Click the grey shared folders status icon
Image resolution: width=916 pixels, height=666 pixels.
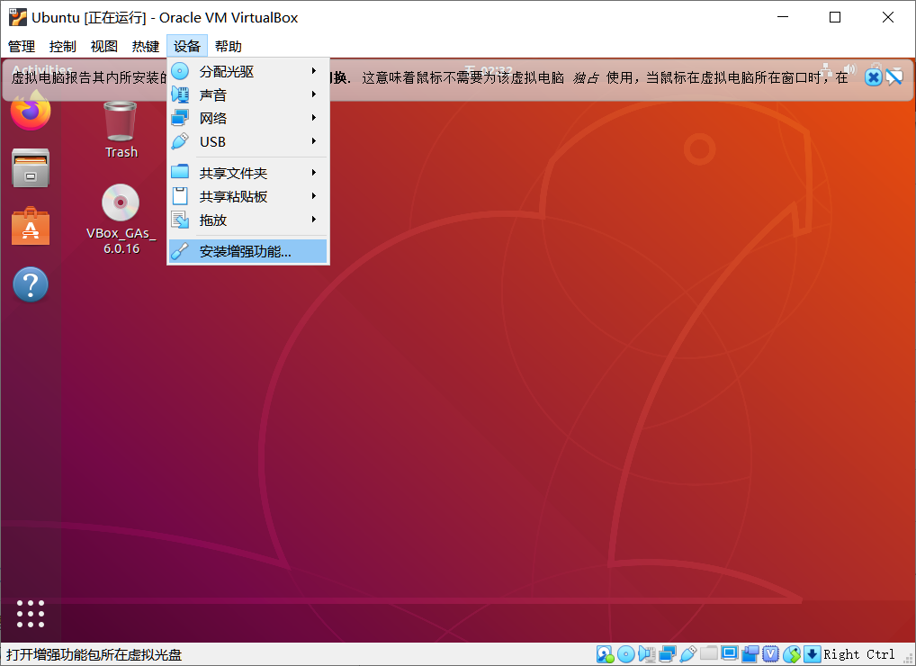709,652
